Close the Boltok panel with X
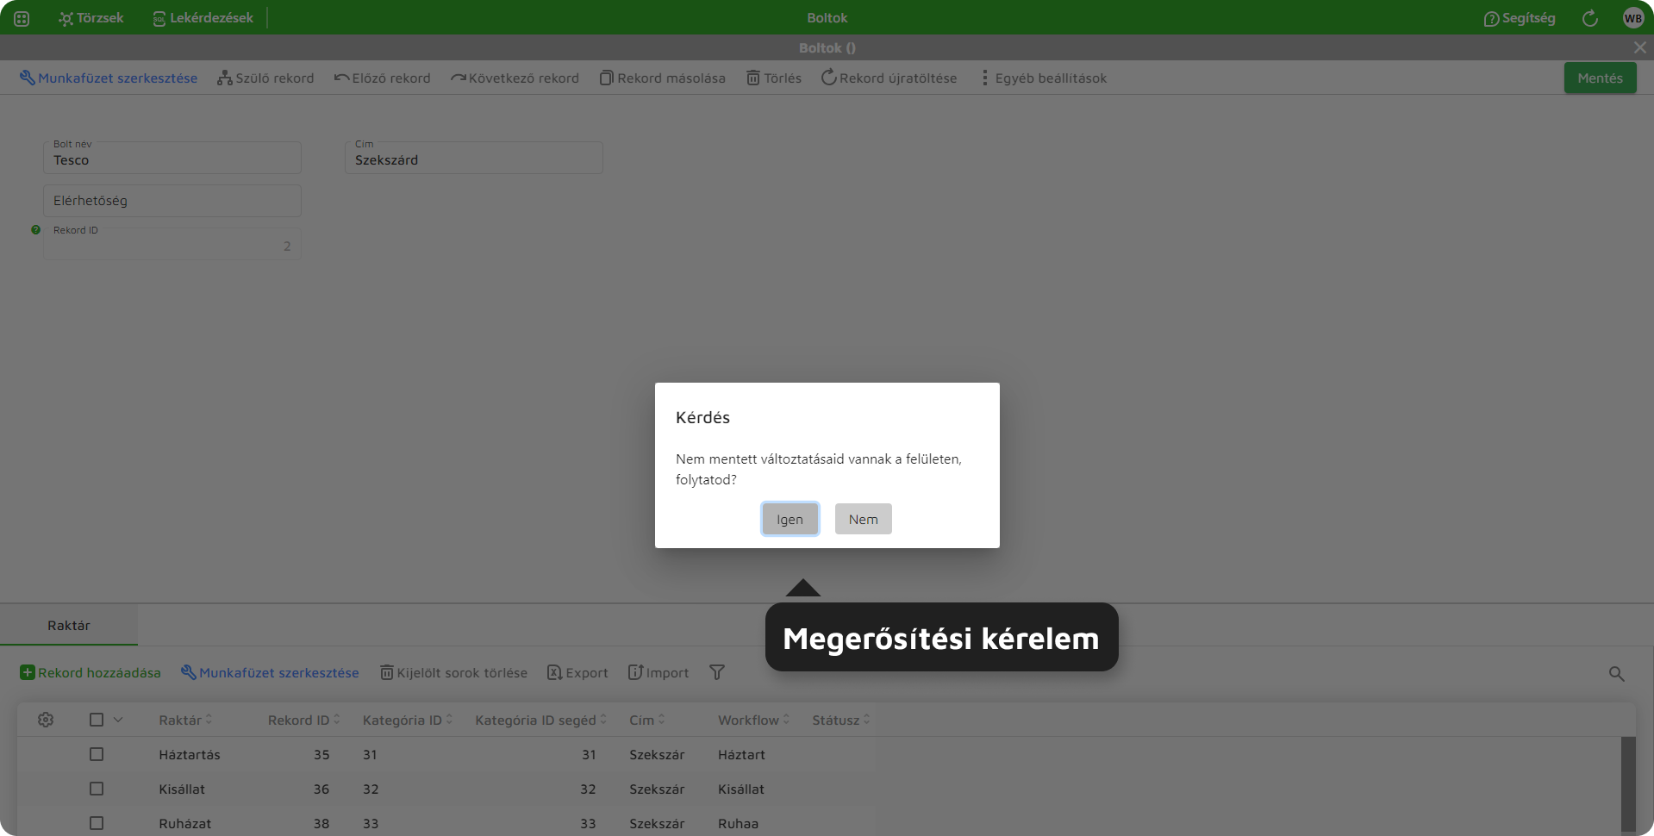 click(x=1639, y=47)
